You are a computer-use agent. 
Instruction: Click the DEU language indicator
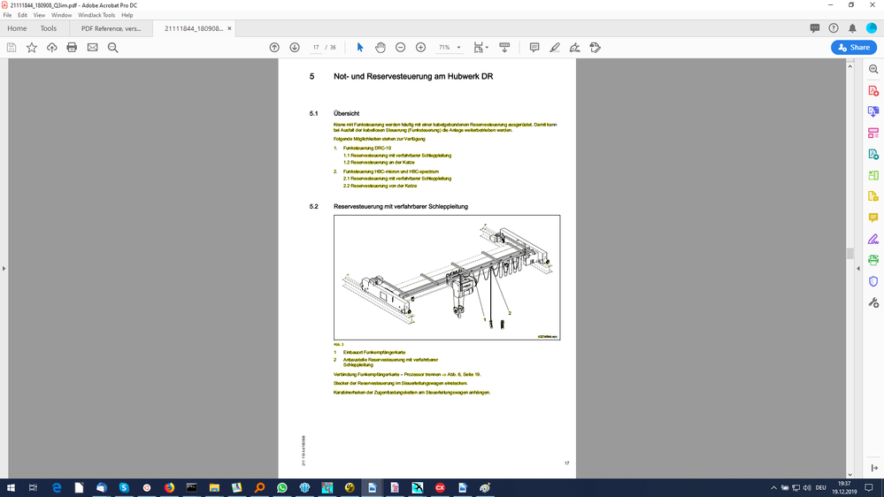click(821, 488)
